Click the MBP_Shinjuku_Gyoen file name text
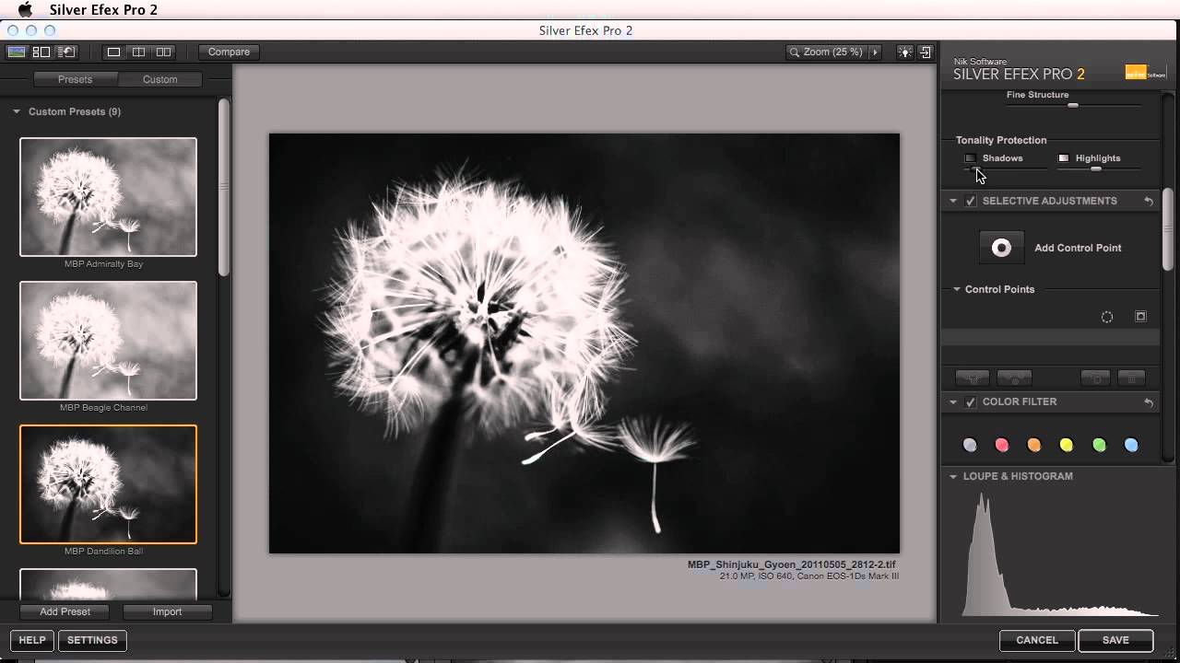The height and width of the screenshot is (663, 1180). click(791, 565)
